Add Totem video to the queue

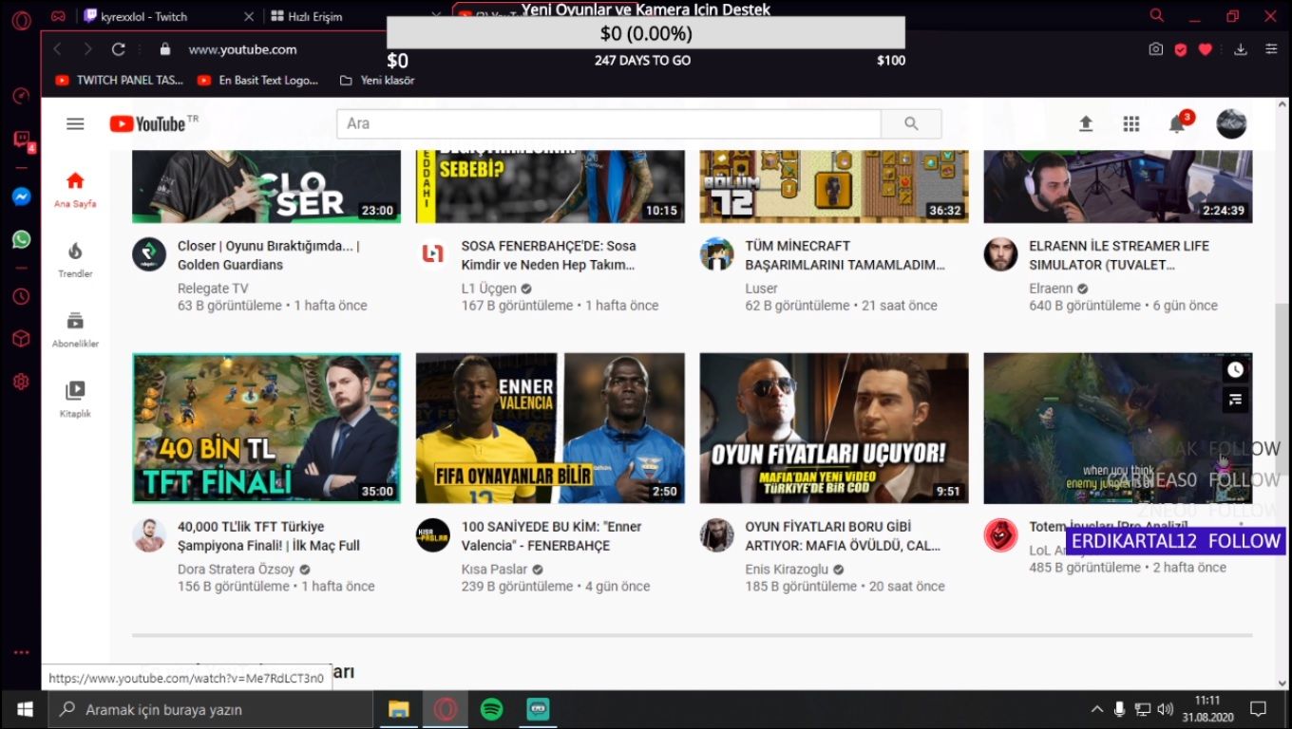click(1235, 400)
